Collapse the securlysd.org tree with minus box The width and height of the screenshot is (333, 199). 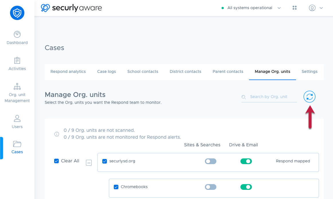click(x=89, y=163)
